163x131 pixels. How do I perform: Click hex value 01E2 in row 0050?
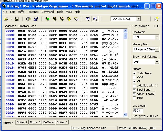[x=53, y=72]
